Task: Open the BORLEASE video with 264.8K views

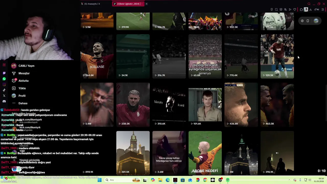Action: tap(97, 56)
